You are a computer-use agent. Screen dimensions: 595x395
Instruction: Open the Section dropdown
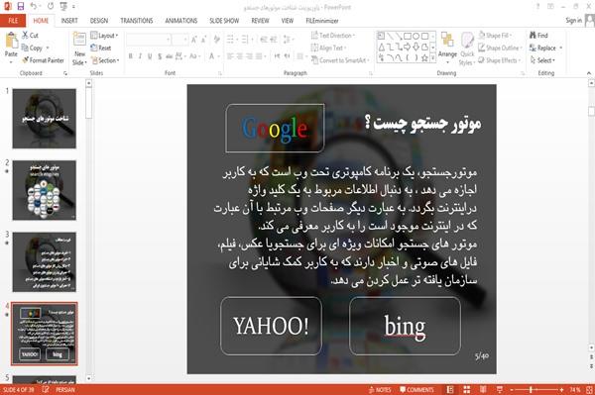(105, 60)
